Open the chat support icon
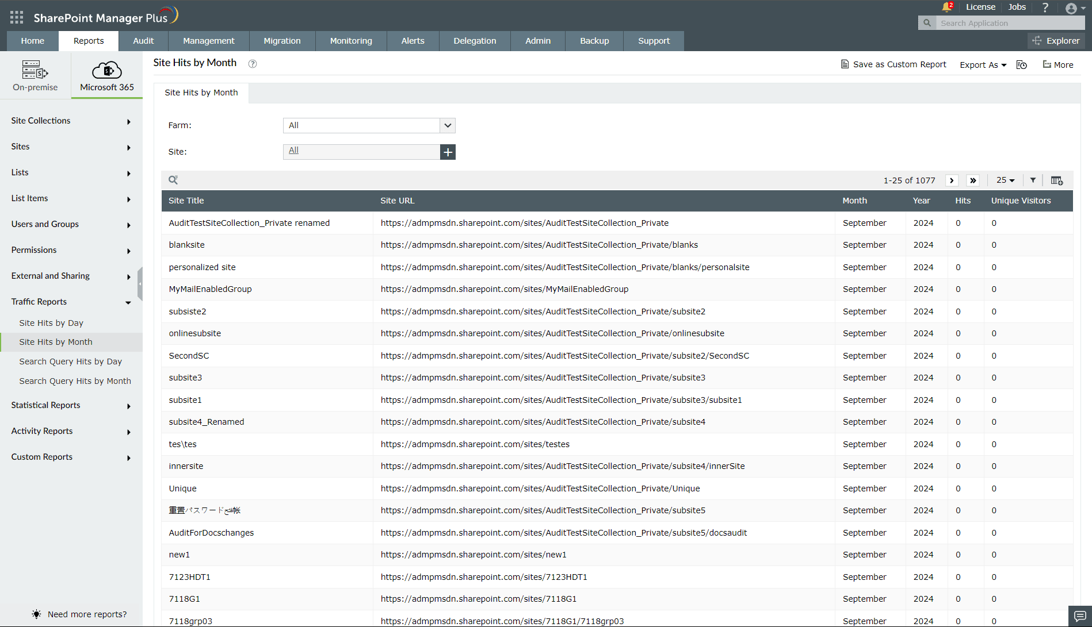 point(1080,616)
